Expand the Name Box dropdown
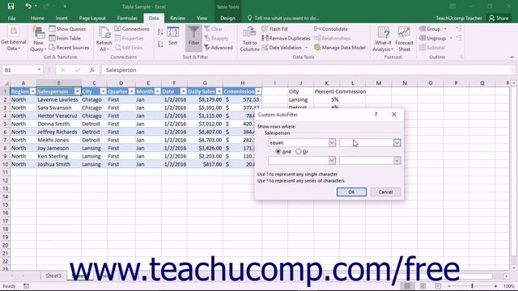The width and height of the screenshot is (518, 291). [39, 70]
